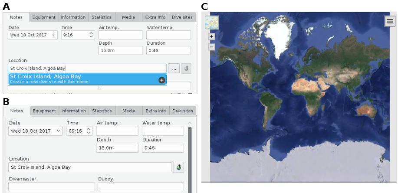The height and width of the screenshot is (193, 398).
Task: Click the Air temp. field in panel B
Action: click(117, 131)
